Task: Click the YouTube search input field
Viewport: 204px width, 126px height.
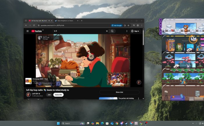Action: tap(79, 31)
